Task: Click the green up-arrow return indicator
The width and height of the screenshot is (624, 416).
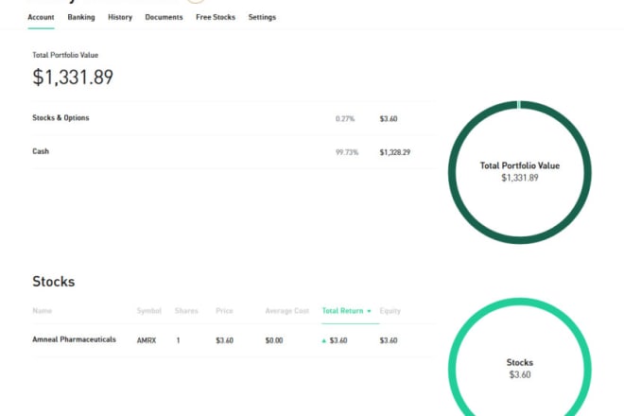Action: click(324, 340)
